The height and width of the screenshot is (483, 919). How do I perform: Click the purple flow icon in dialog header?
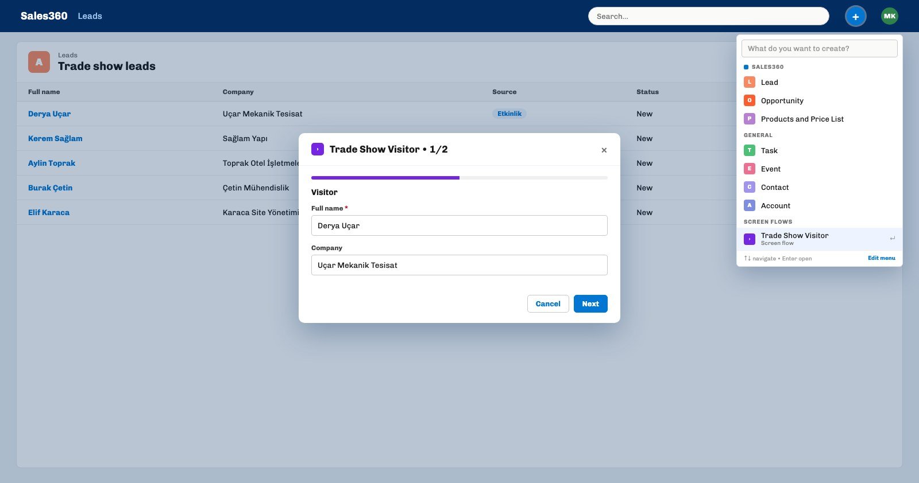(x=318, y=149)
